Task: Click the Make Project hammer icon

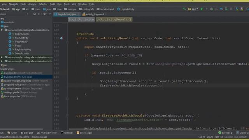Action: (184, 9)
